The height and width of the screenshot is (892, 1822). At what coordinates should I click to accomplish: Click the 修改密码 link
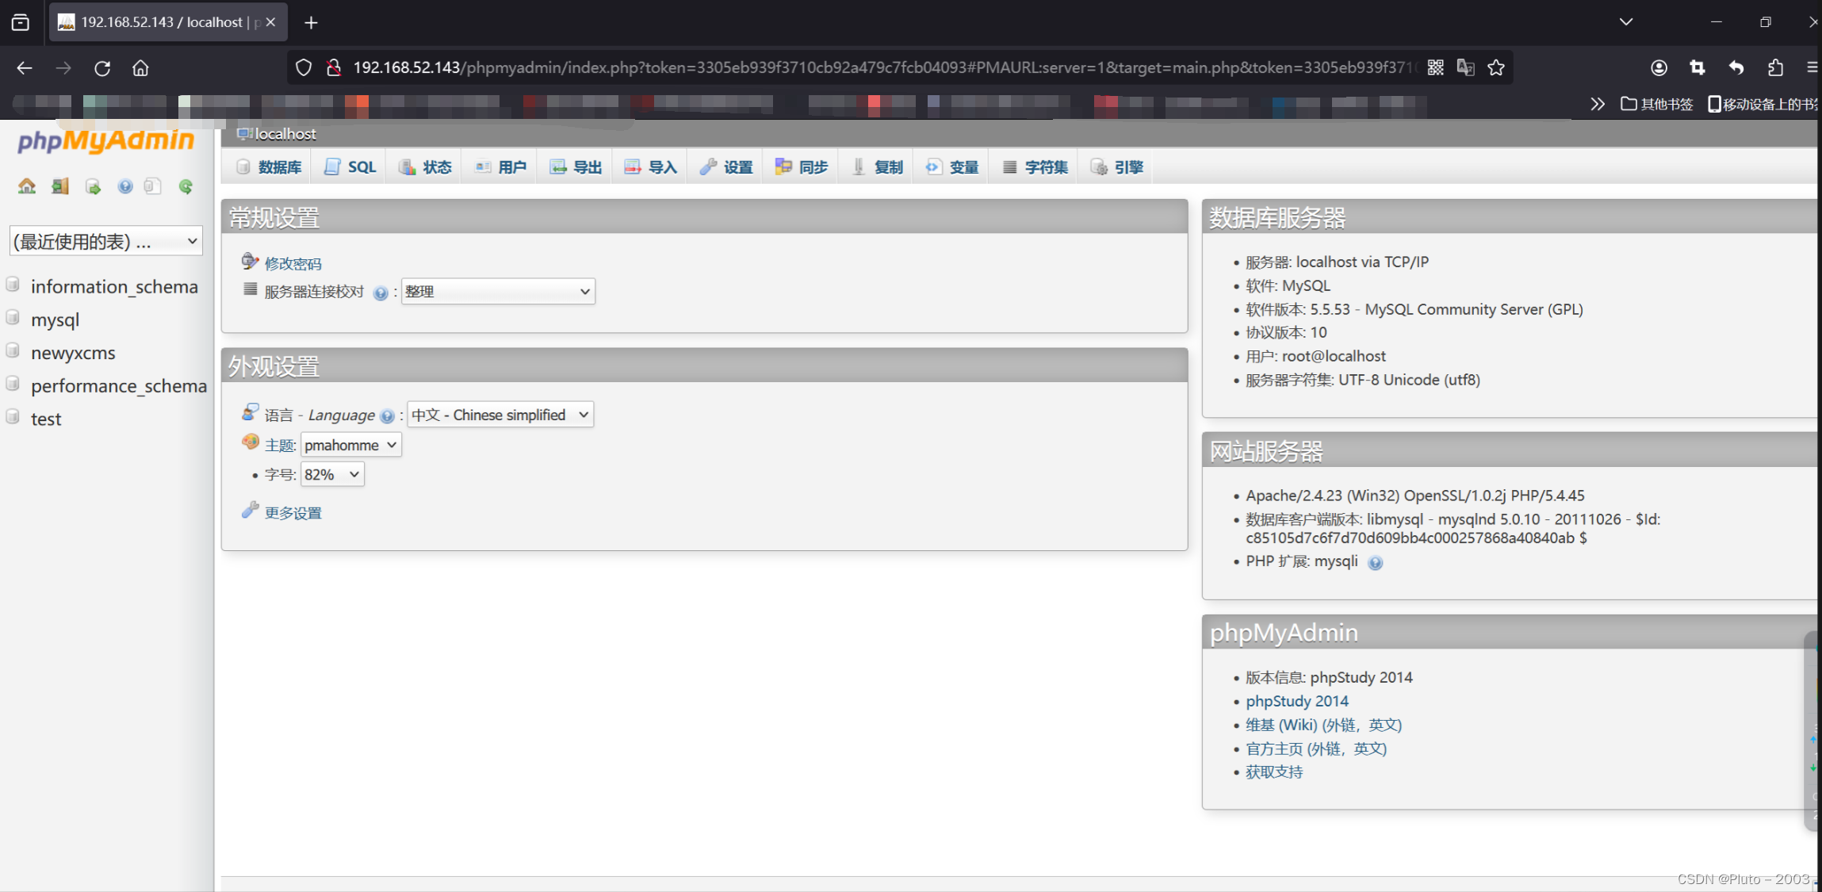[293, 264]
